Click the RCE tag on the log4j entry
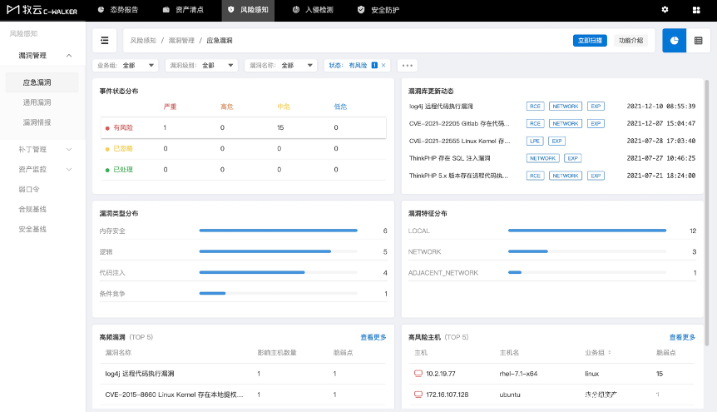The width and height of the screenshot is (717, 412). (535, 107)
